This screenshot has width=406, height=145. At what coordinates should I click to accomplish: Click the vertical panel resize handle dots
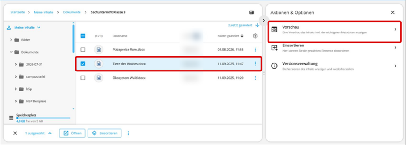(x=264, y=73)
